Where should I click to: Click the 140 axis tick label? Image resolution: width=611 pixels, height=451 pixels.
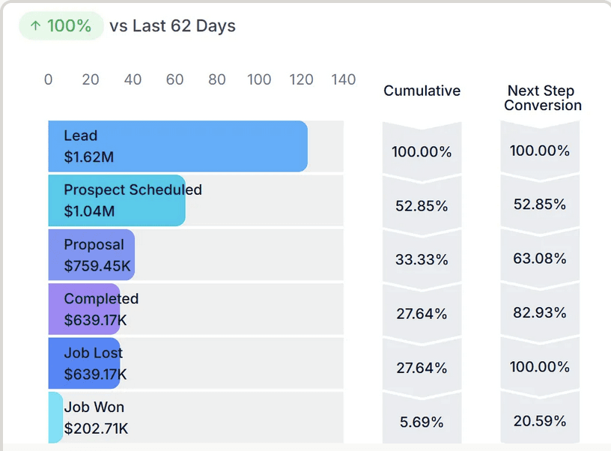343,79
